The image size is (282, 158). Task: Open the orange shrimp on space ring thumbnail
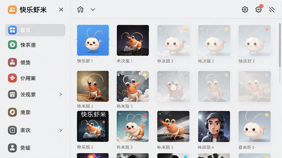[173, 126]
